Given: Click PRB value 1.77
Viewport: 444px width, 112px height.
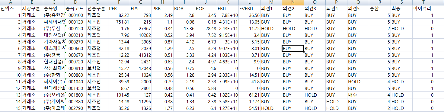Looking at the screenshot, I should [163, 108].
